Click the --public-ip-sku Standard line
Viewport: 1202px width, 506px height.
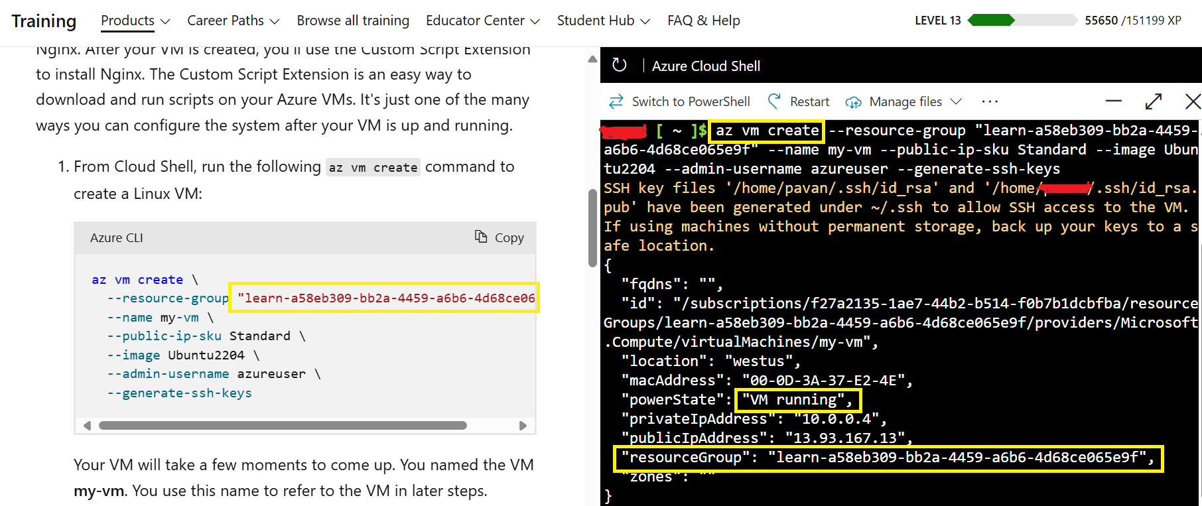[206, 336]
